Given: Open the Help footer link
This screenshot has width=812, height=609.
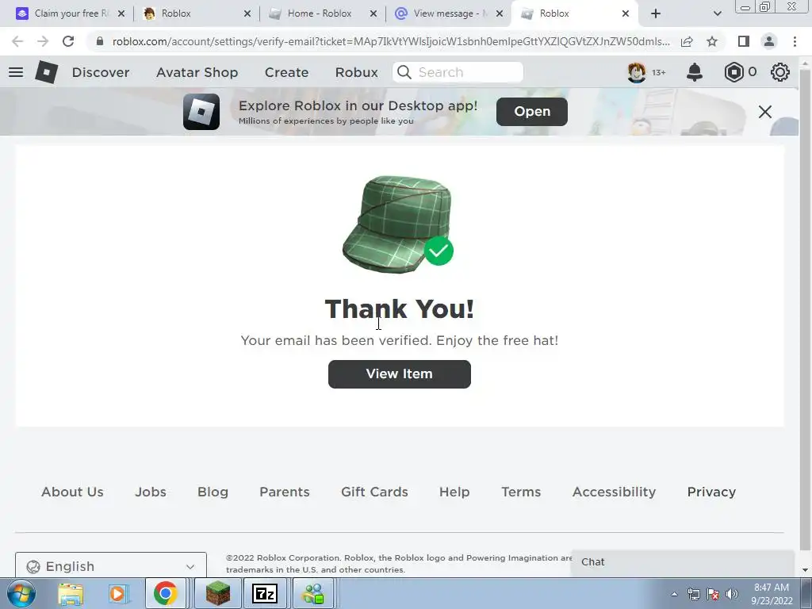Looking at the screenshot, I should 454,492.
